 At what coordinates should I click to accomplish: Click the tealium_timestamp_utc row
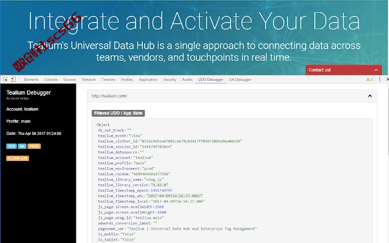(x=150, y=196)
